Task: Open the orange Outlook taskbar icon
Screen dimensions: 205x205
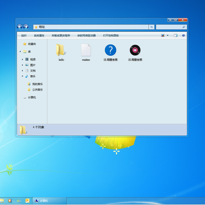Action: pyautogui.click(x=27, y=201)
